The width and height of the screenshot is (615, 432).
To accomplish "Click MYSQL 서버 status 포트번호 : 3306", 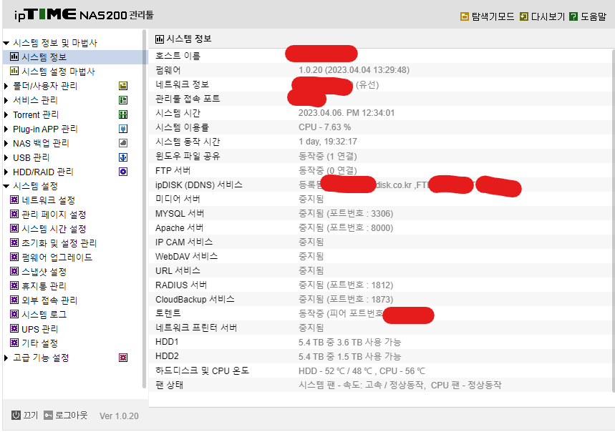I will click(346, 213).
